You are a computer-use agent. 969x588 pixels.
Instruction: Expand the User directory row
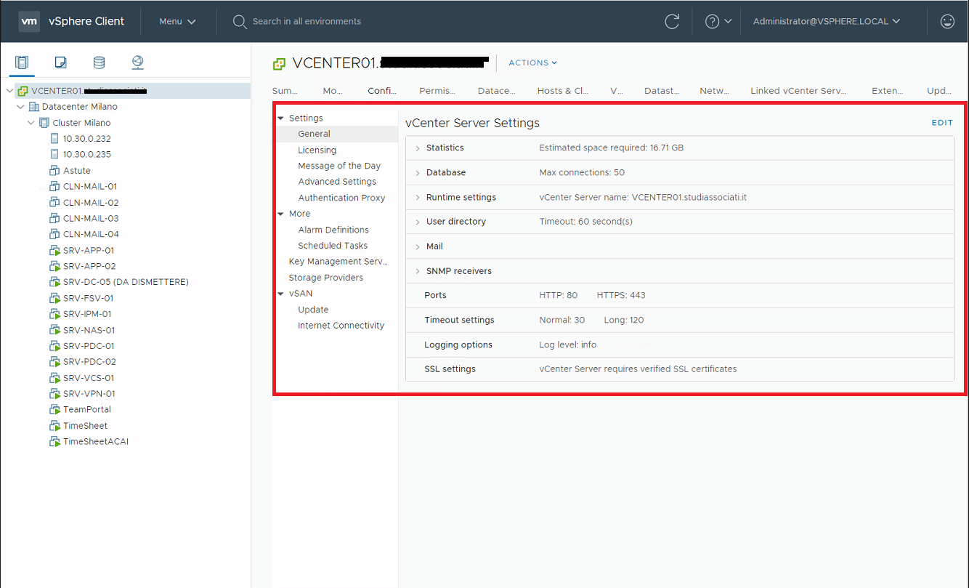[418, 222]
